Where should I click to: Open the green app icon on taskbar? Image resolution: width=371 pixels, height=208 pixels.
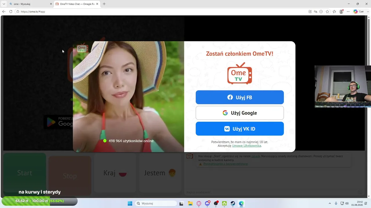coord(224,203)
